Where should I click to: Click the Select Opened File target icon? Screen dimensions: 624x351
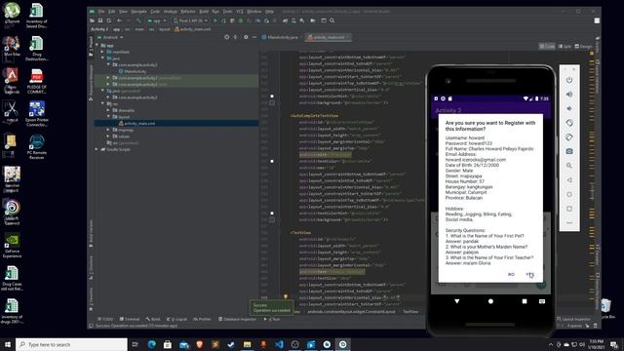click(227, 37)
